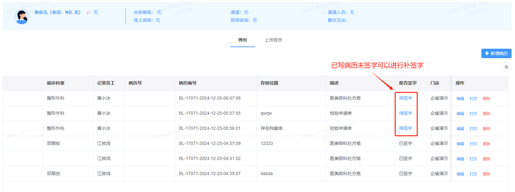Delete the record ending 06:07:58
This screenshot has height=192, width=515.
tap(487, 99)
